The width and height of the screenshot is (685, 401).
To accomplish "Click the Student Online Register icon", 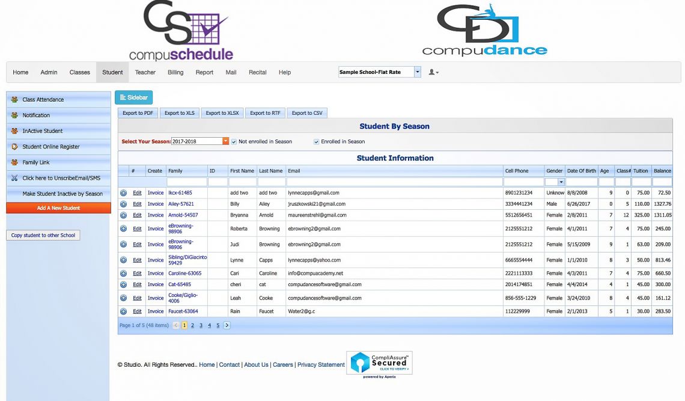I will click(x=14, y=147).
